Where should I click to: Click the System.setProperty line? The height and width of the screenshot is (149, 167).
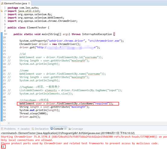[71, 41]
